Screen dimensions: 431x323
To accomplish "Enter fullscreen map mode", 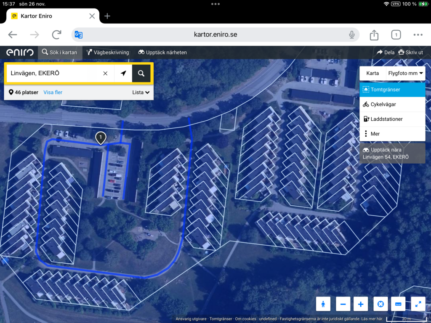I will pos(418,304).
